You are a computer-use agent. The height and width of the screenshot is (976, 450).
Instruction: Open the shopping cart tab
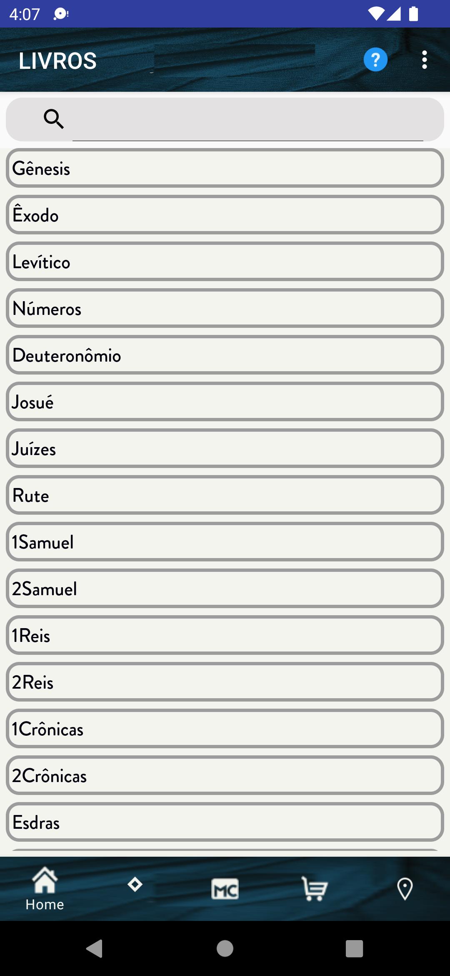click(315, 888)
